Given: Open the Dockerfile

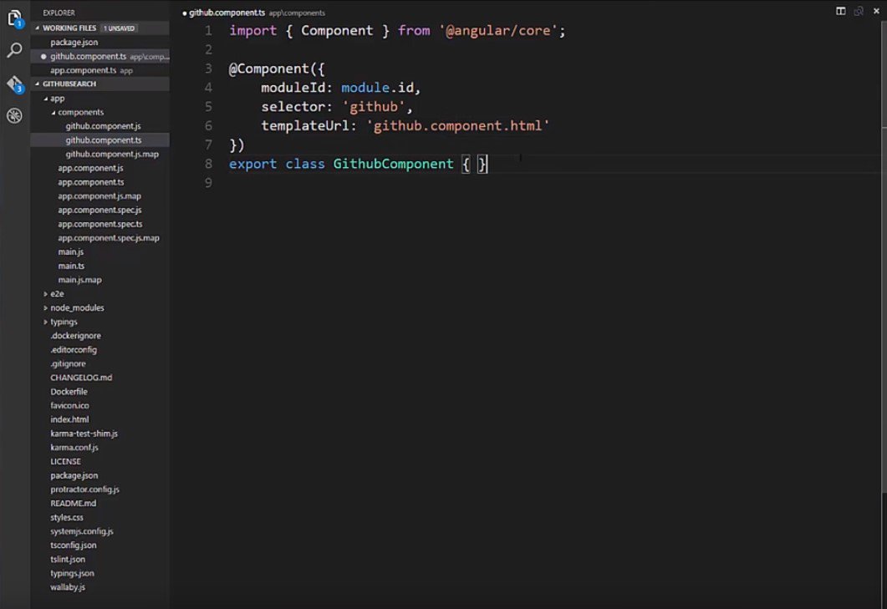Looking at the screenshot, I should coord(69,392).
